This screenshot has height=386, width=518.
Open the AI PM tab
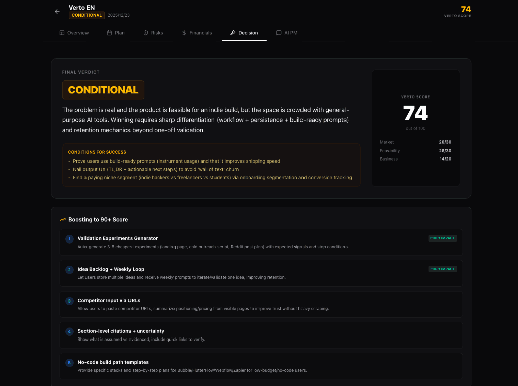[287, 33]
